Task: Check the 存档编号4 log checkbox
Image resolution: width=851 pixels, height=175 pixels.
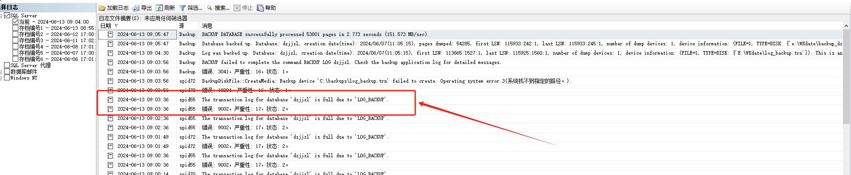Action: (16, 47)
